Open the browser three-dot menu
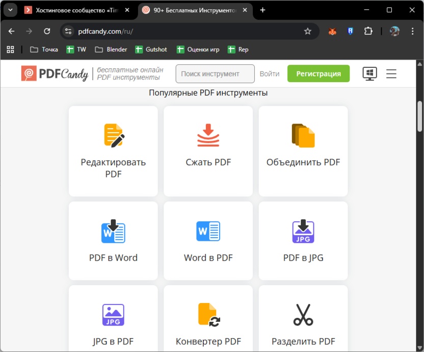 413,31
